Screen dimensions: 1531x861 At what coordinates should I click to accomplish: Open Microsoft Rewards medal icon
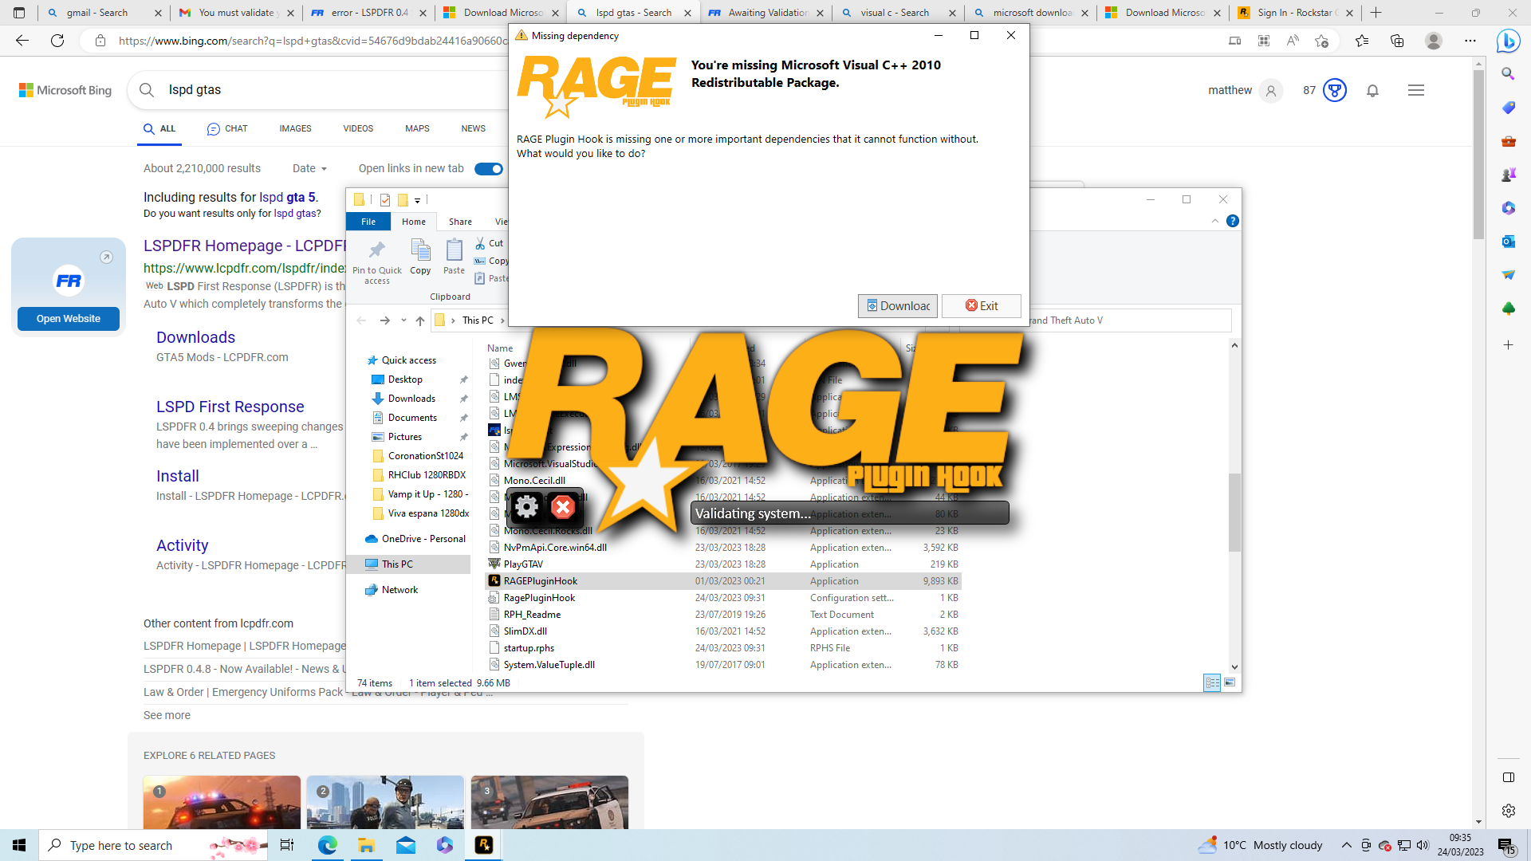point(1334,91)
